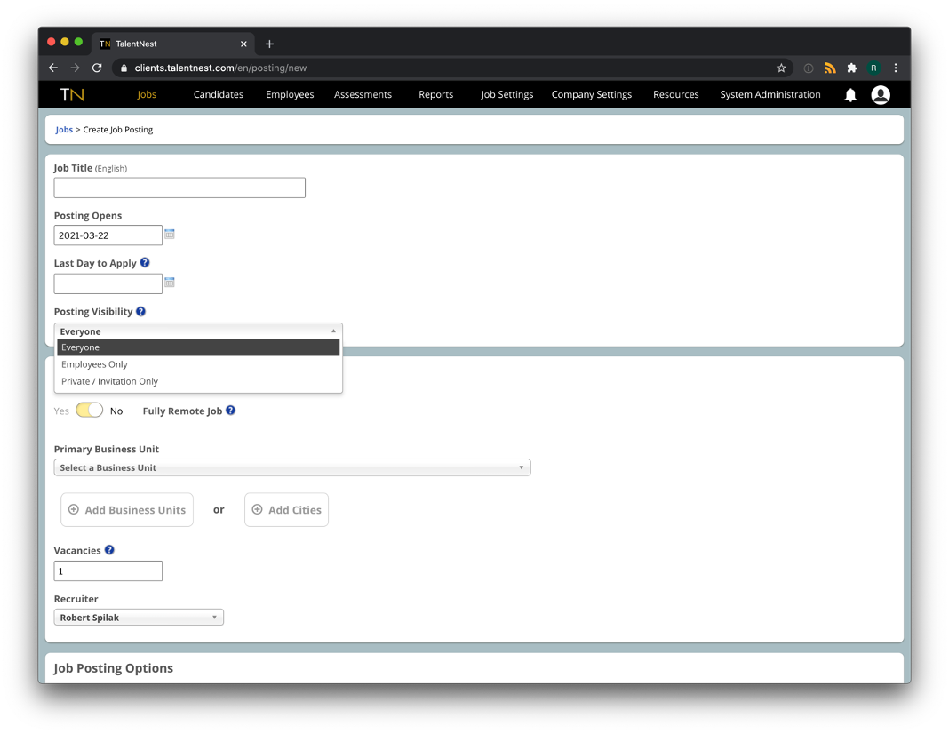This screenshot has height=734, width=949.
Task: Open the Primary Business Unit dropdown
Action: click(x=291, y=467)
